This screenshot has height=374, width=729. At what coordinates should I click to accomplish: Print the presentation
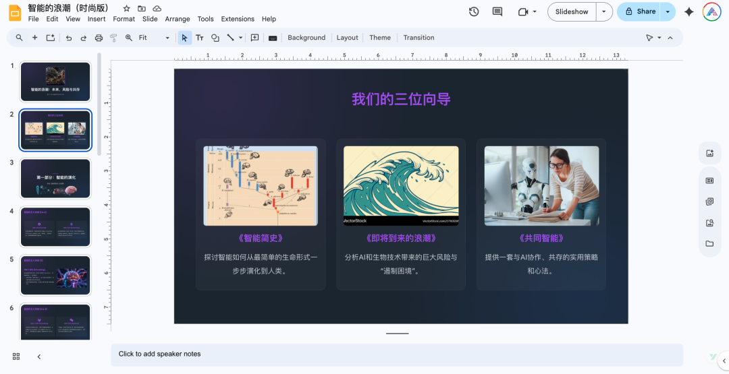point(99,38)
